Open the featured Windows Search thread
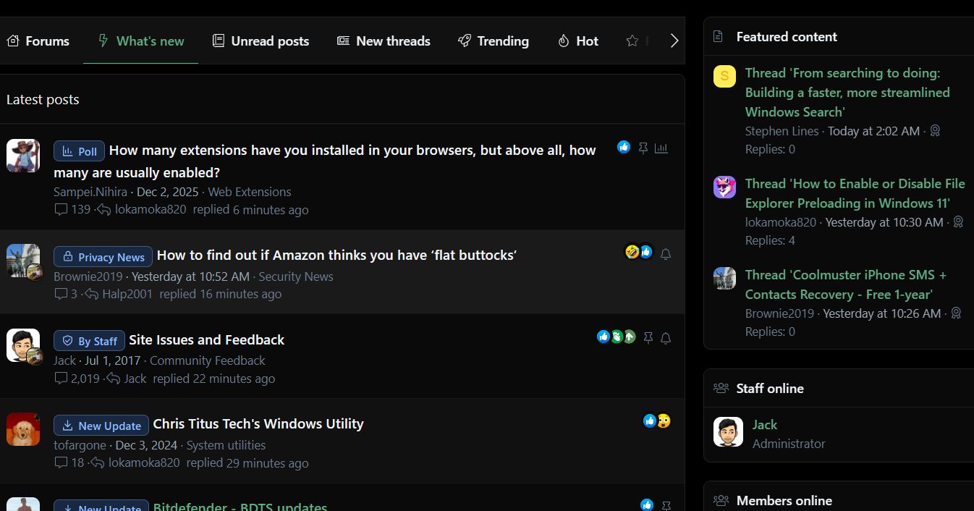974x511 pixels. click(847, 93)
